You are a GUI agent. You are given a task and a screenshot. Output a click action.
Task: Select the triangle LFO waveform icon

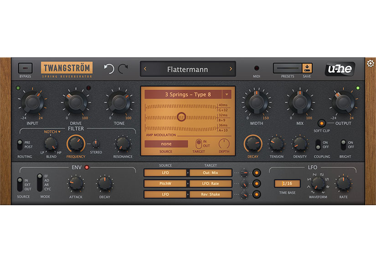pos(309,187)
